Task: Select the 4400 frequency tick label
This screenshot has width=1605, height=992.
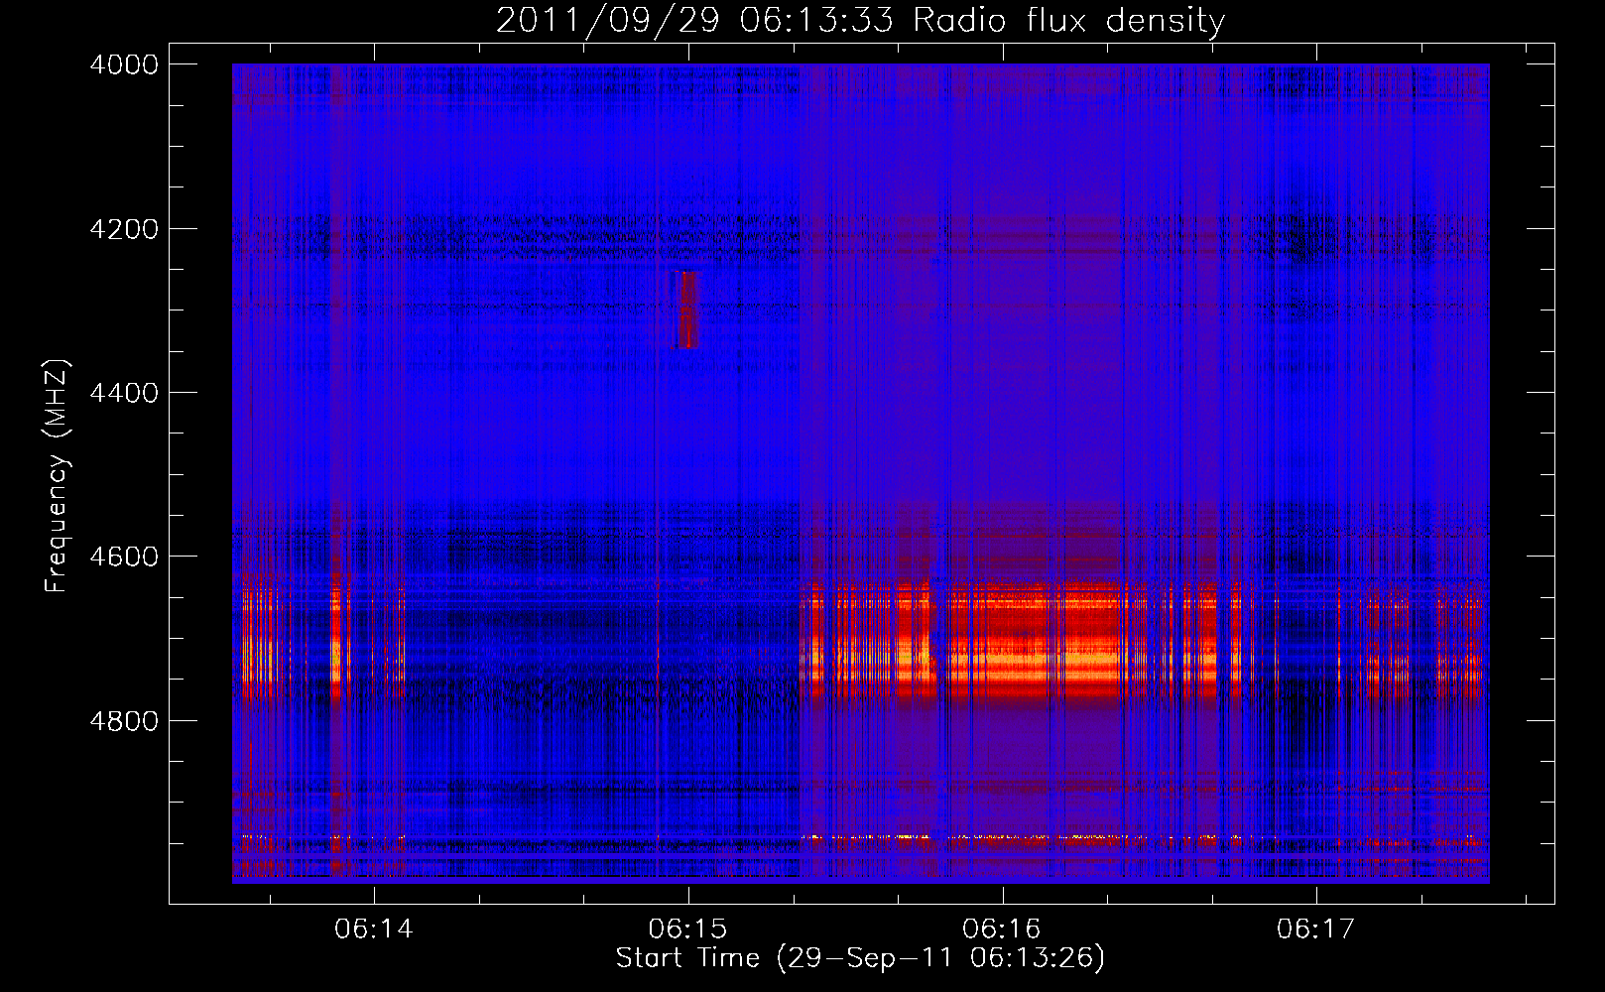Action: (124, 393)
